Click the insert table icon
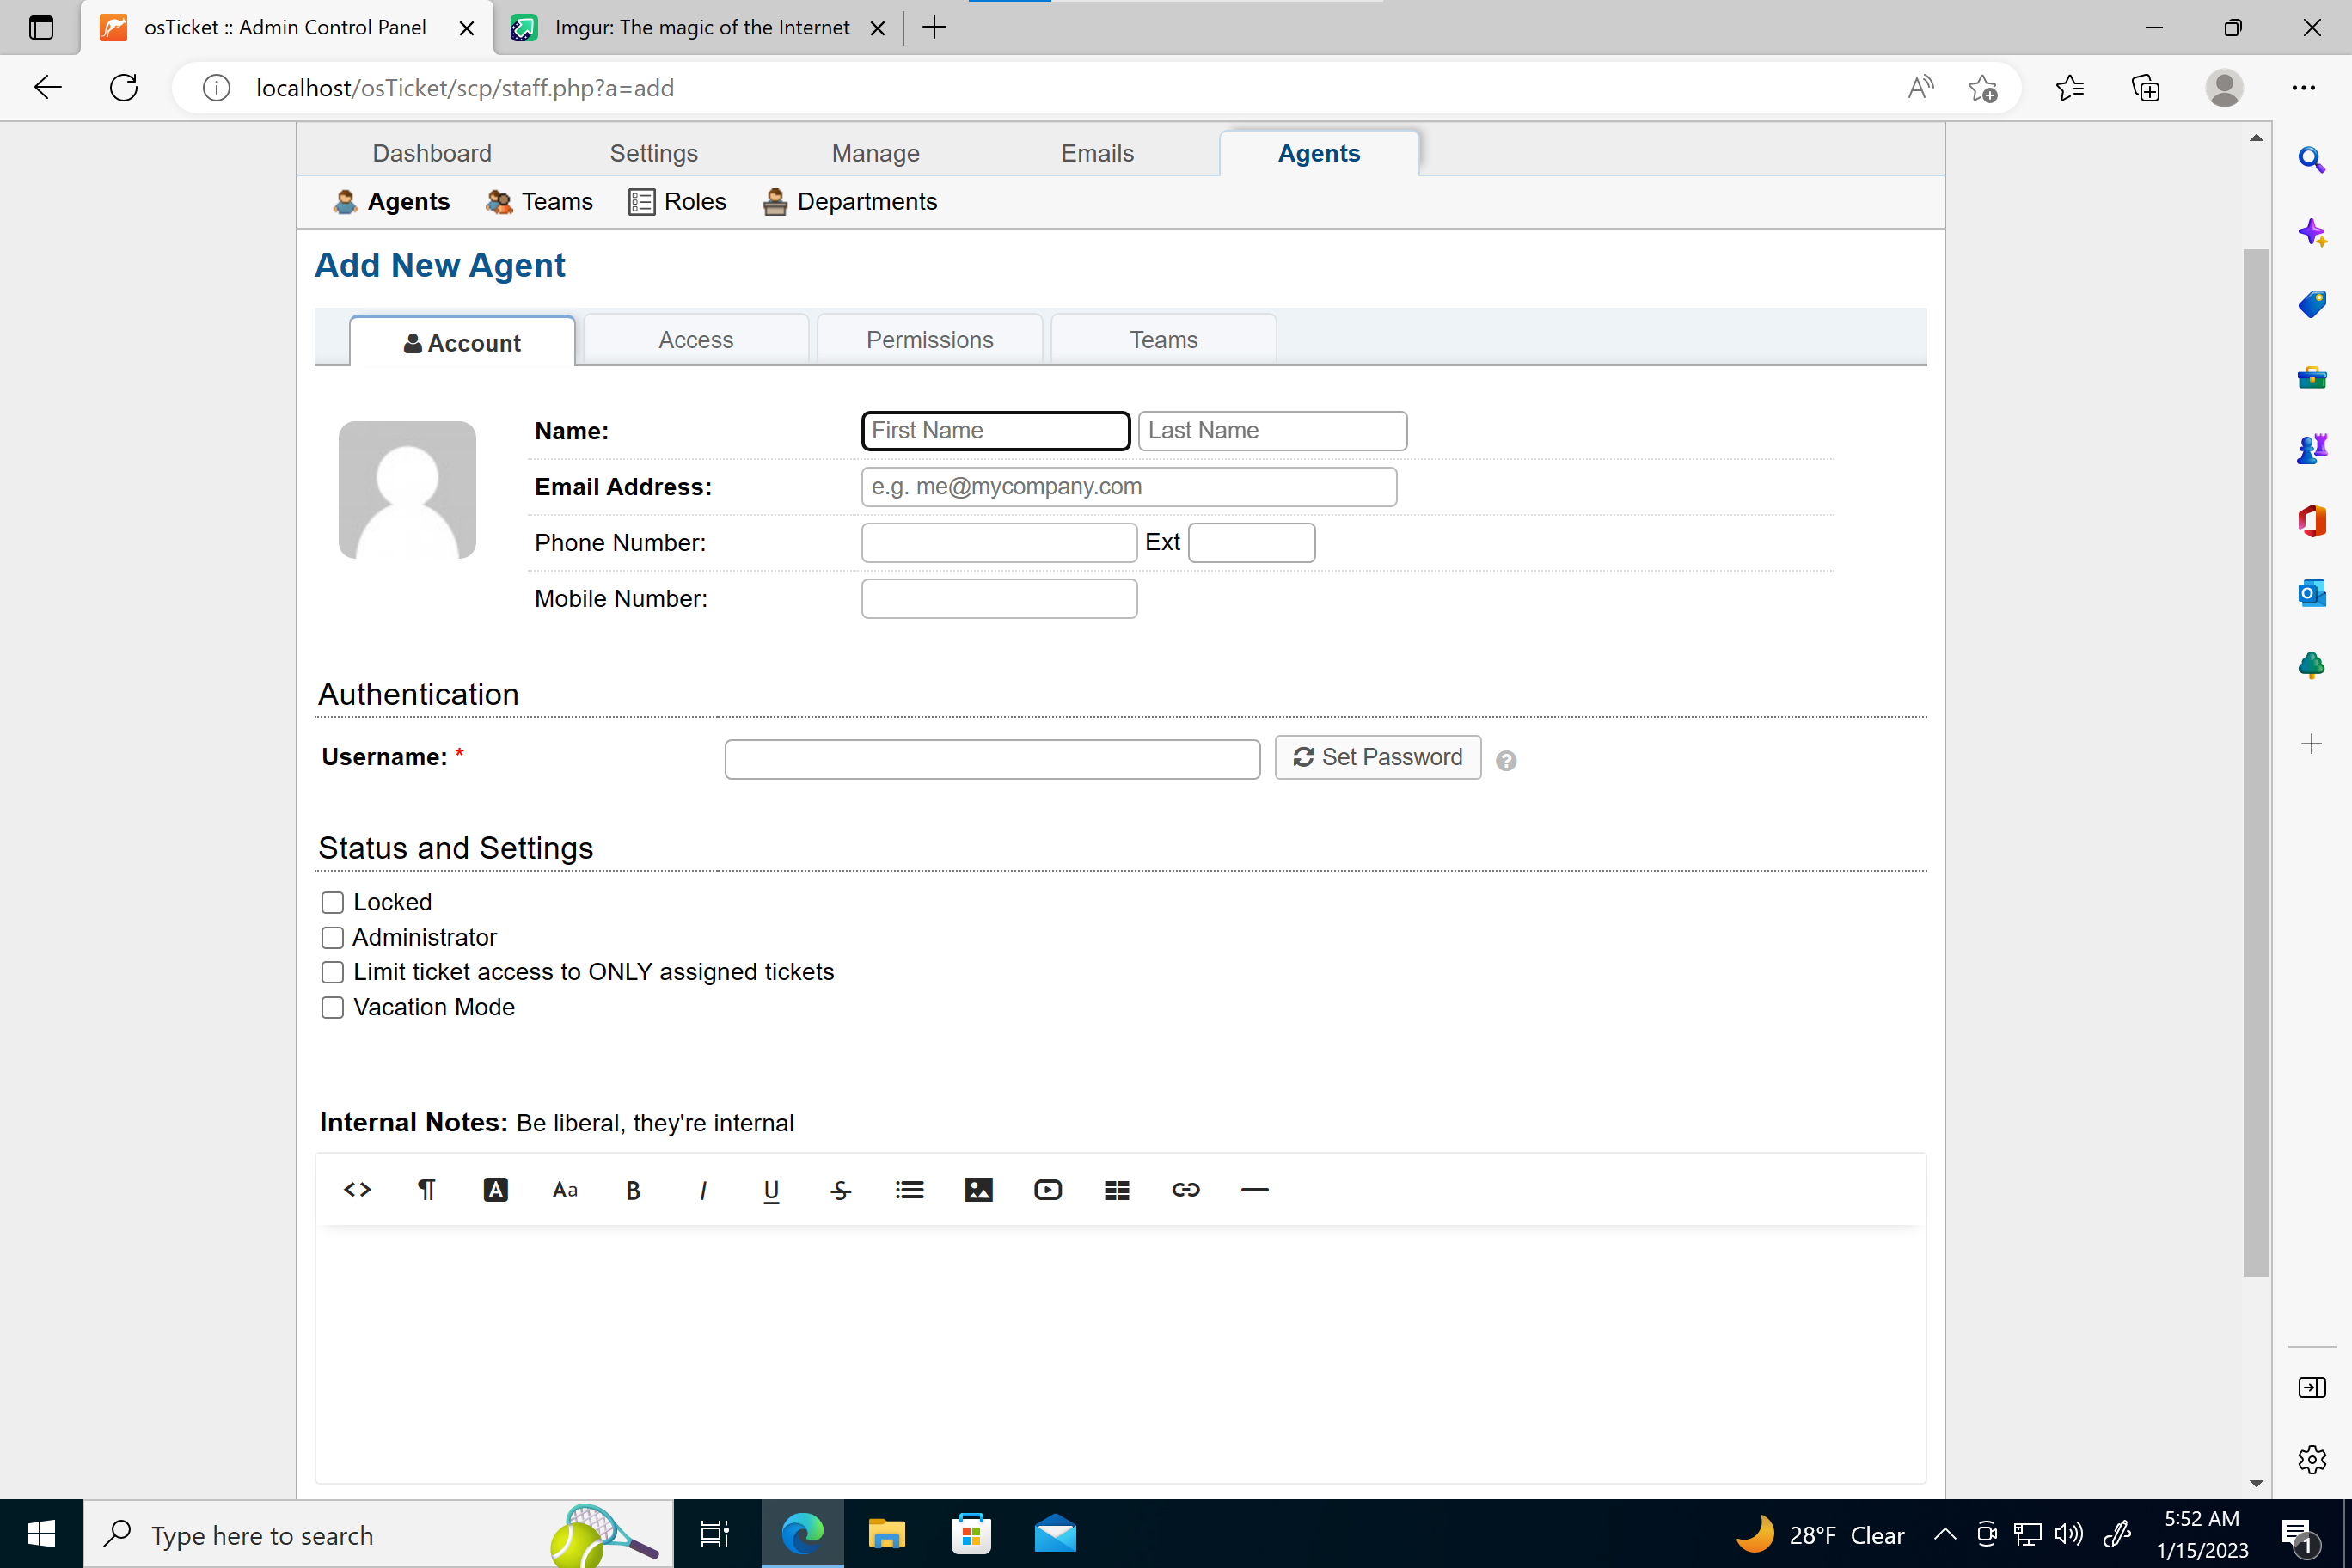2352x1568 pixels. coord(1117,1190)
